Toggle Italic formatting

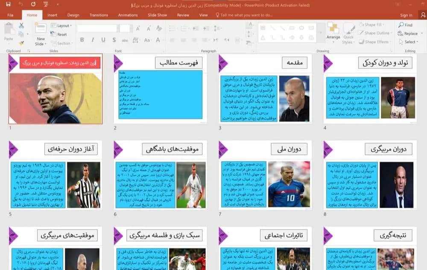pos(93,40)
